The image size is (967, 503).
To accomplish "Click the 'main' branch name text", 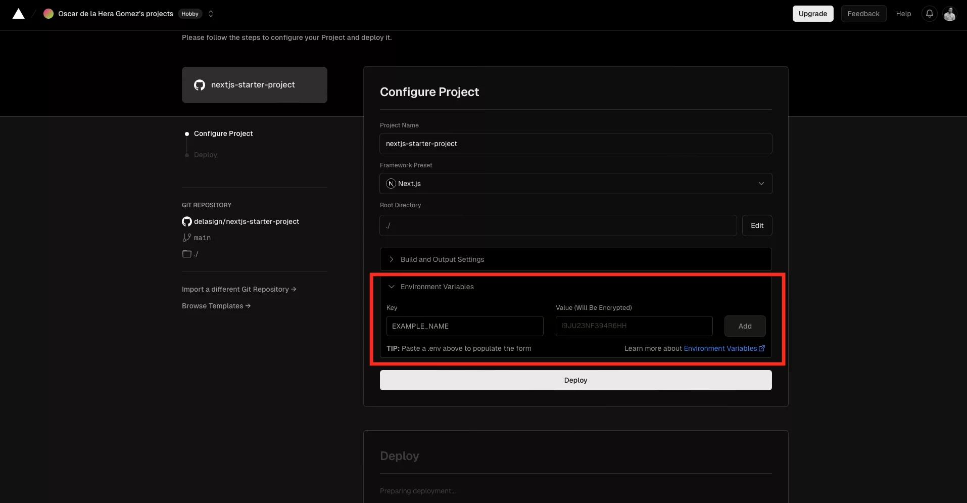I will point(202,238).
